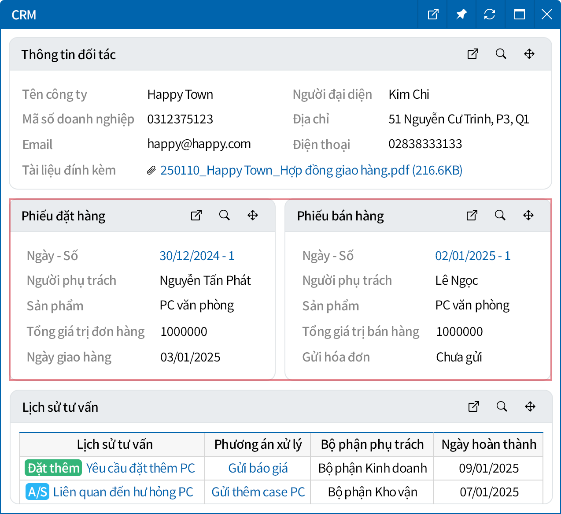Maximize the CRM window

(519, 15)
